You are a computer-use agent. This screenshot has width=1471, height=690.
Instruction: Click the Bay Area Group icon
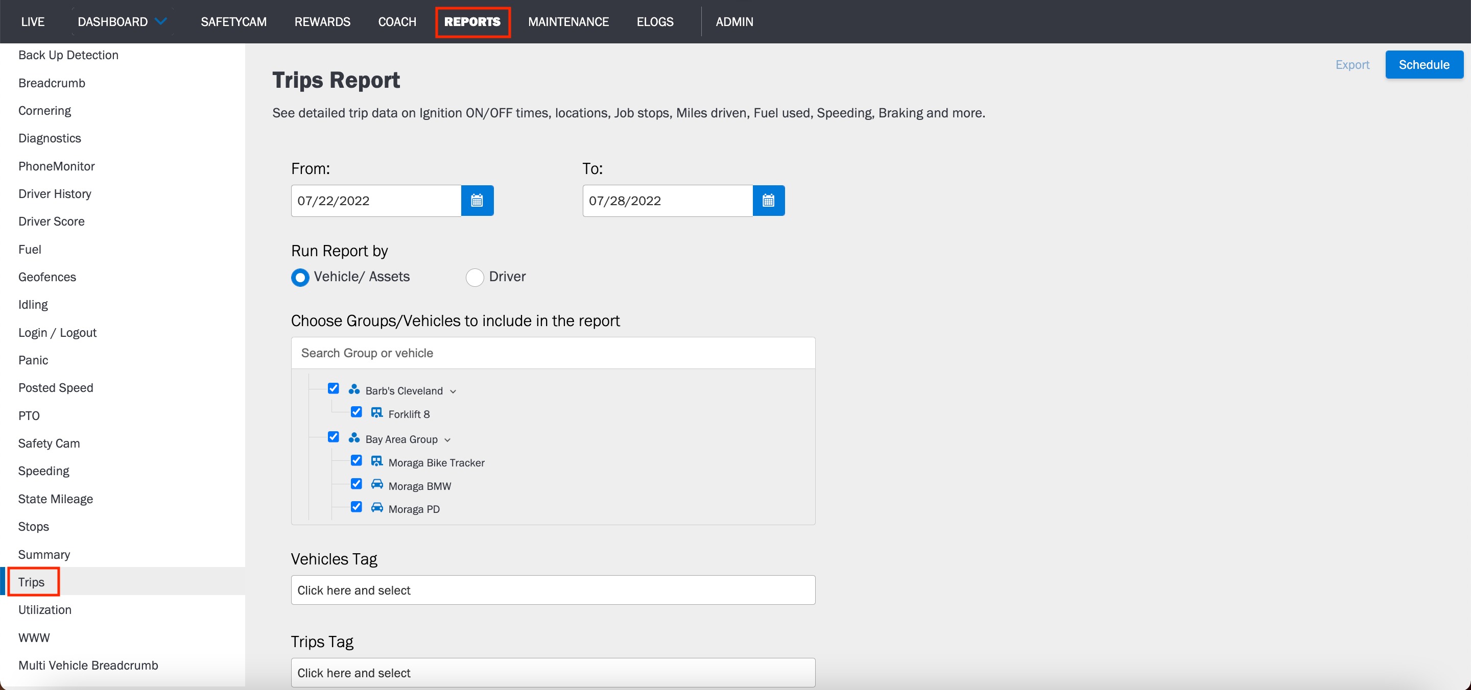[354, 438]
